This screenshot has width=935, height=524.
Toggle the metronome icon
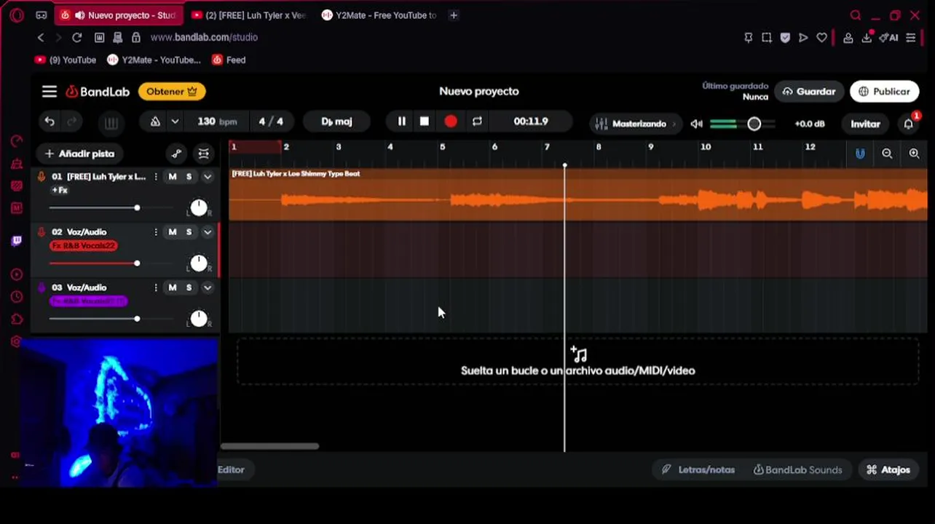155,122
